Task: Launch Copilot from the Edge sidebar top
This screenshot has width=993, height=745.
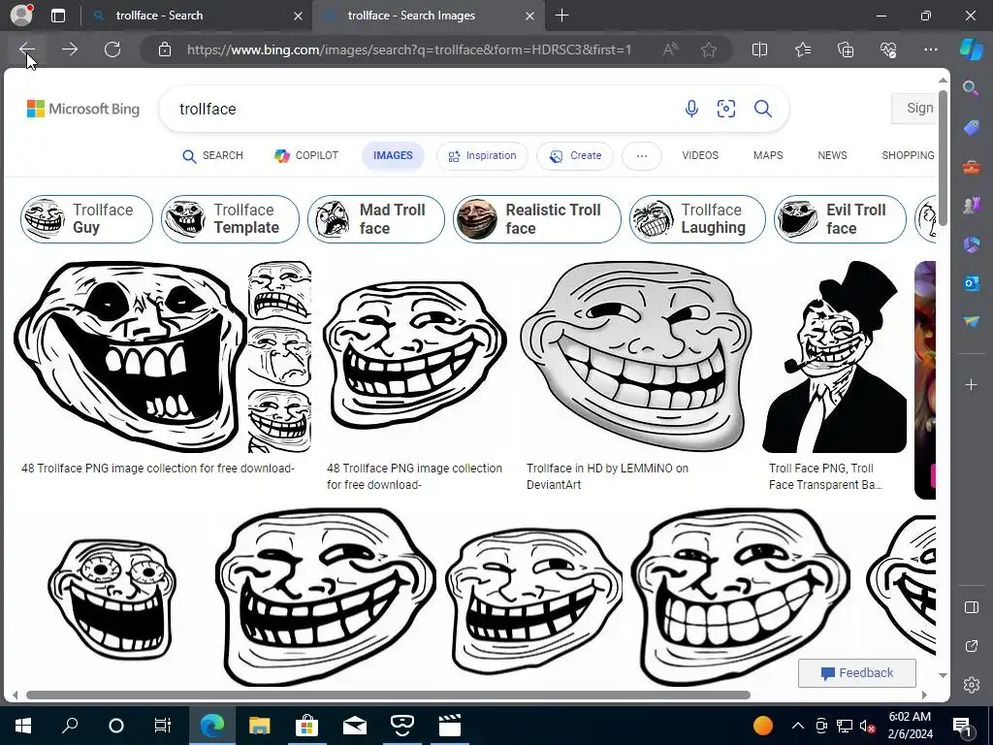Action: pos(972,49)
